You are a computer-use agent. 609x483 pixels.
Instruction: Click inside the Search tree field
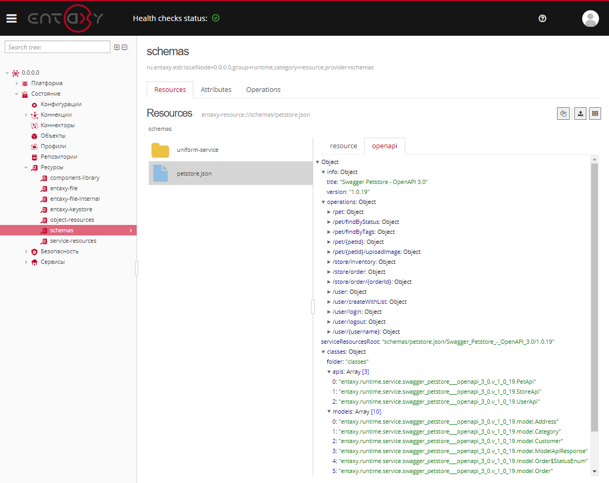tap(57, 47)
